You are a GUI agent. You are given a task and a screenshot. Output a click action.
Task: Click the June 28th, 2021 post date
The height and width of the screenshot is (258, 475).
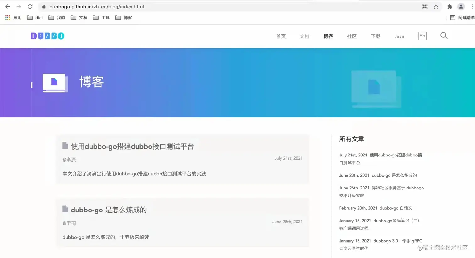(287, 222)
